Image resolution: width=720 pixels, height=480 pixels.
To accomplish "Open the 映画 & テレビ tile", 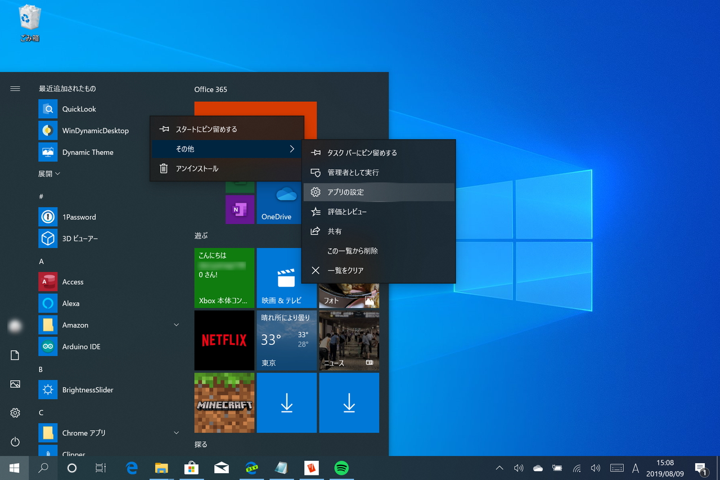I will click(286, 278).
